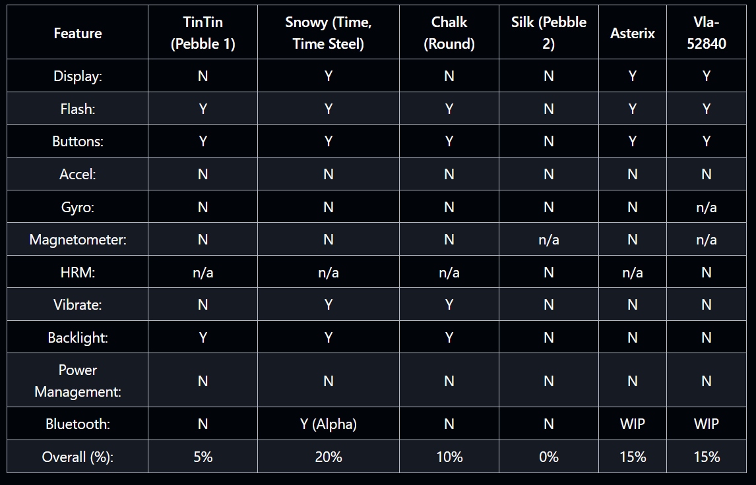The height and width of the screenshot is (485, 756).
Task: Click the Power Management: row label
Action: [78, 381]
